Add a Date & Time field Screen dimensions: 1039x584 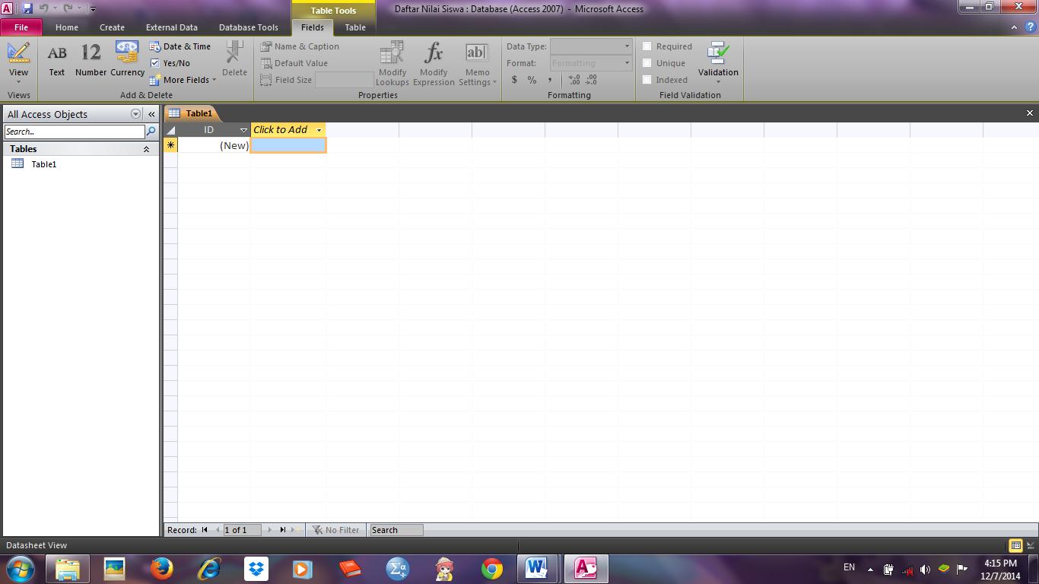point(183,46)
